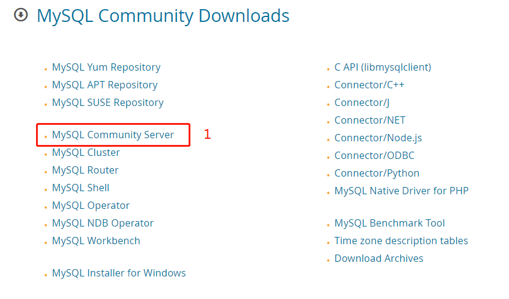Open MySQL Benchmark Tool link
The image size is (509, 299).
(x=389, y=223)
